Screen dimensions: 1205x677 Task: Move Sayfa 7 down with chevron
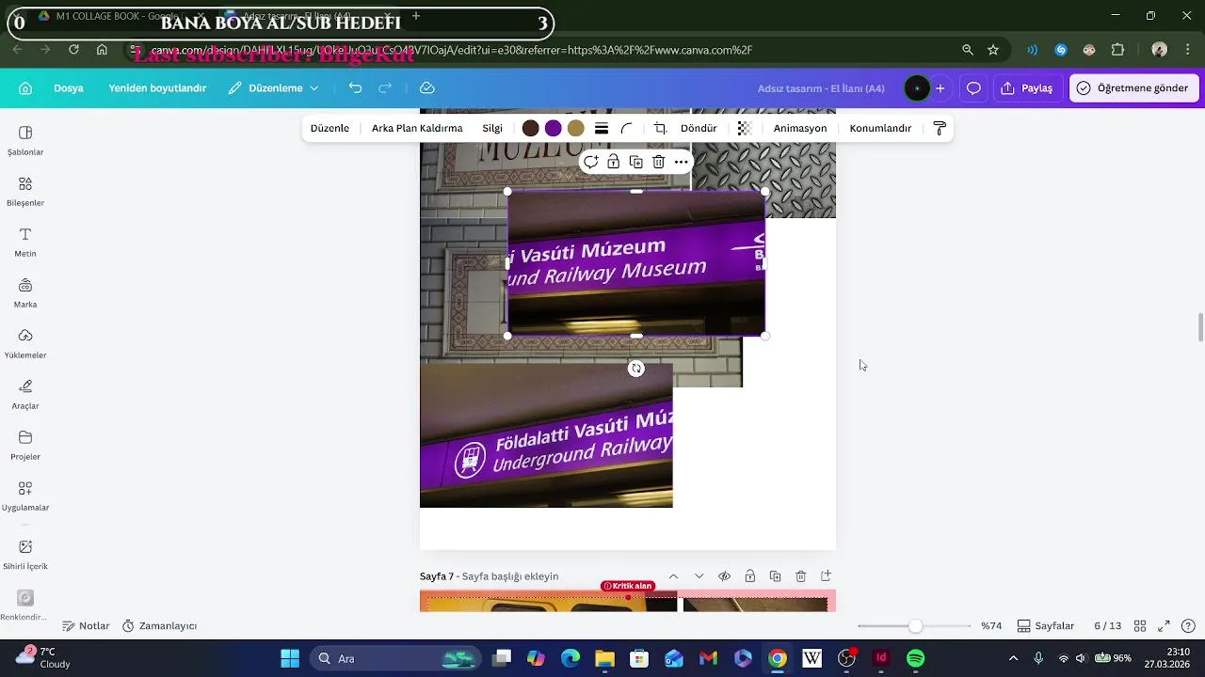click(699, 576)
